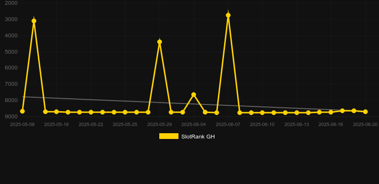The image size is (379, 184).
Task: Click the 5000 y-axis label
Action: pyautogui.click(x=11, y=52)
